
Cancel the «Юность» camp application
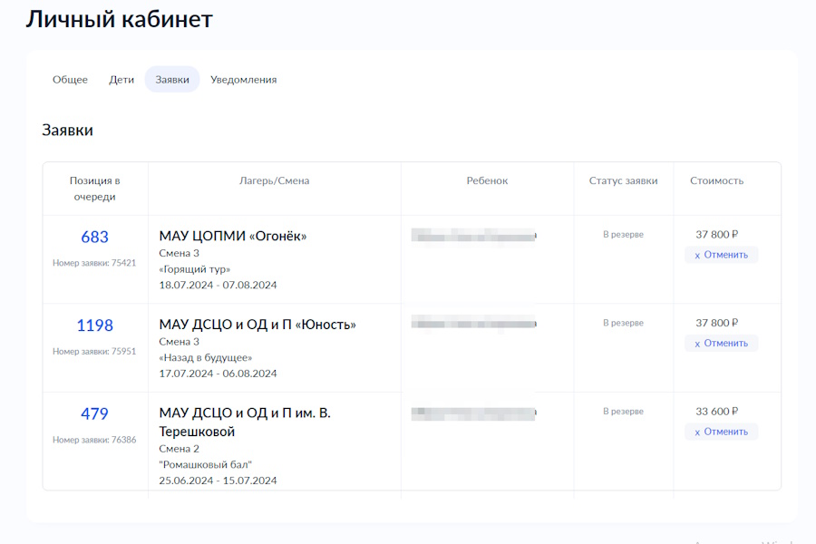pyautogui.click(x=721, y=344)
